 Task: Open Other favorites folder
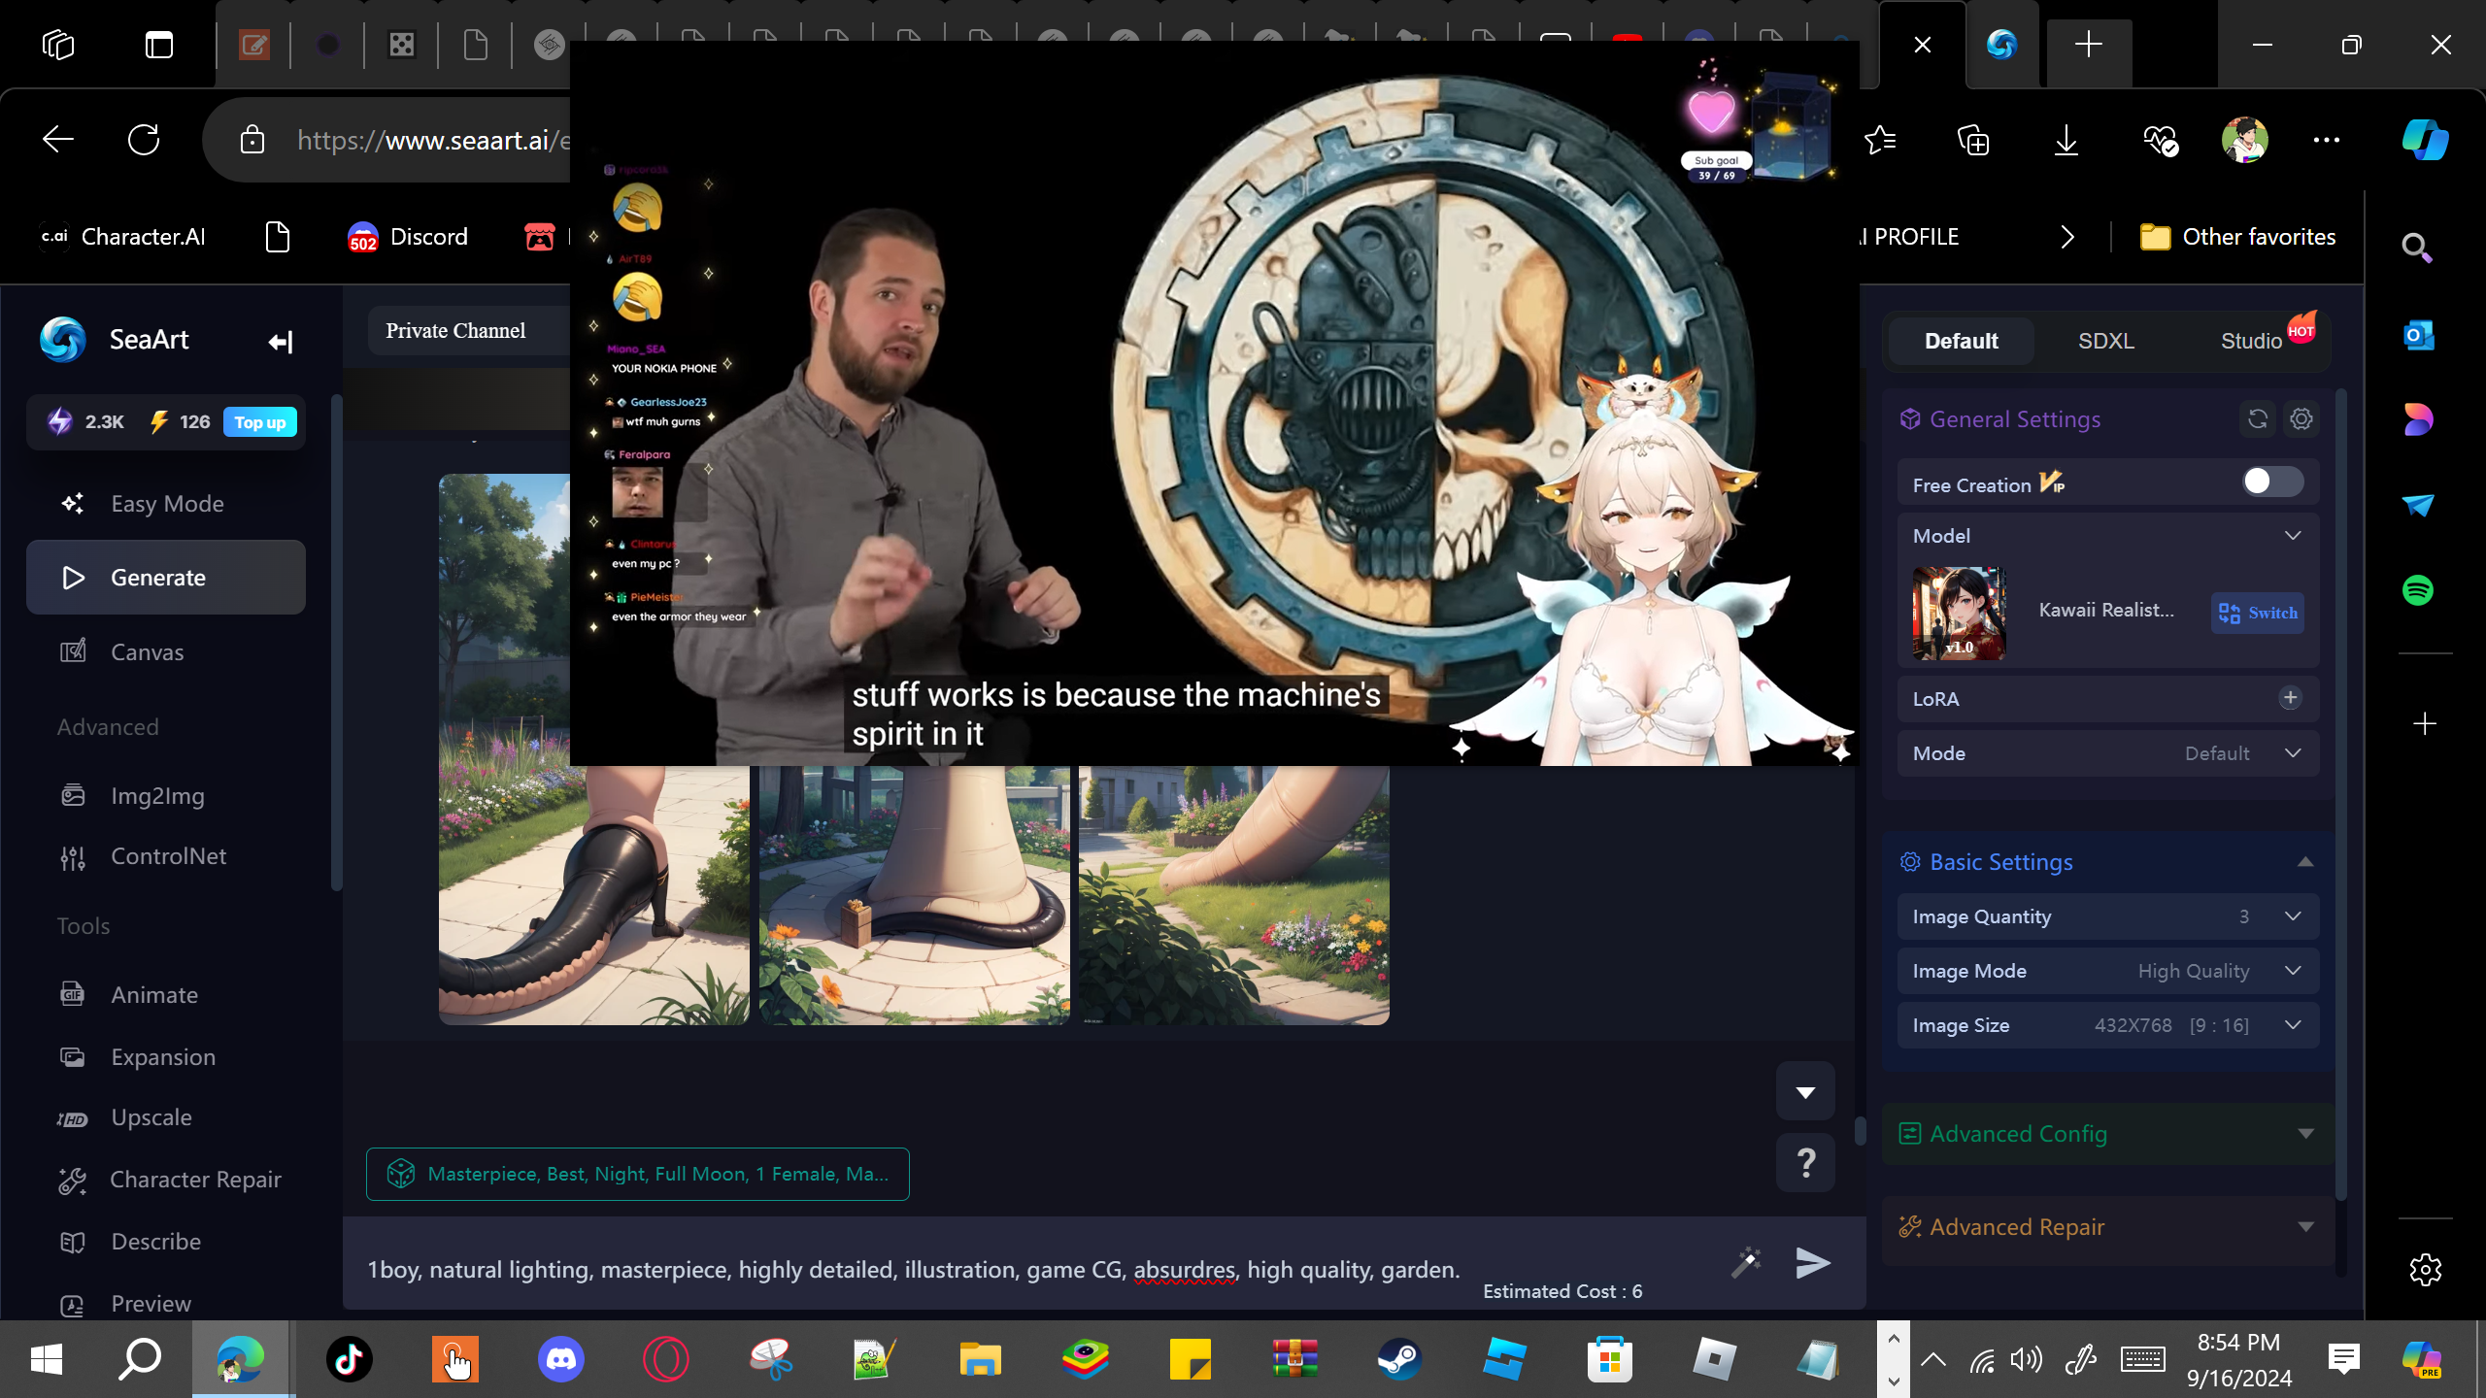2237,237
